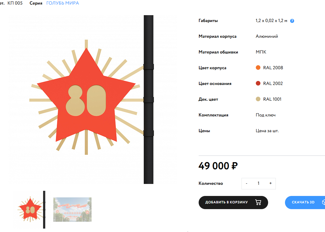Screen dimensions: 325x232
Task: Select the street scene thumbnail
Action: [72, 209]
